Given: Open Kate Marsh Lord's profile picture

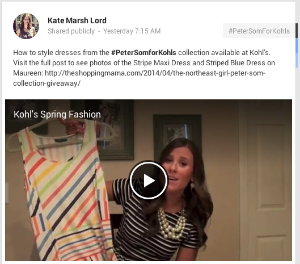Looking at the screenshot, I should pos(26,26).
